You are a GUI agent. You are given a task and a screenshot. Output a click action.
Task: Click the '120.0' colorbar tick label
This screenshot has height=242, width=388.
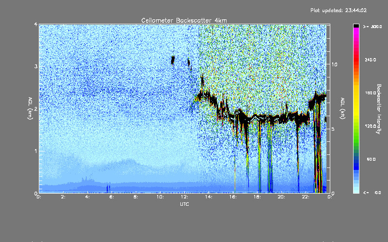(x=371, y=126)
